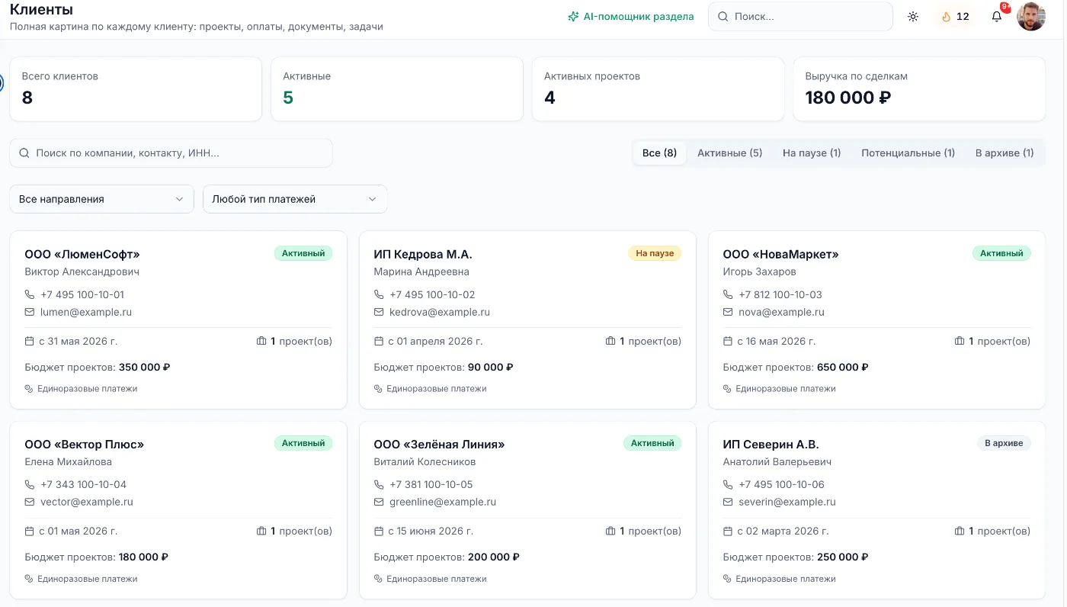Click the email icon next to nova@example.ru

(x=728, y=312)
